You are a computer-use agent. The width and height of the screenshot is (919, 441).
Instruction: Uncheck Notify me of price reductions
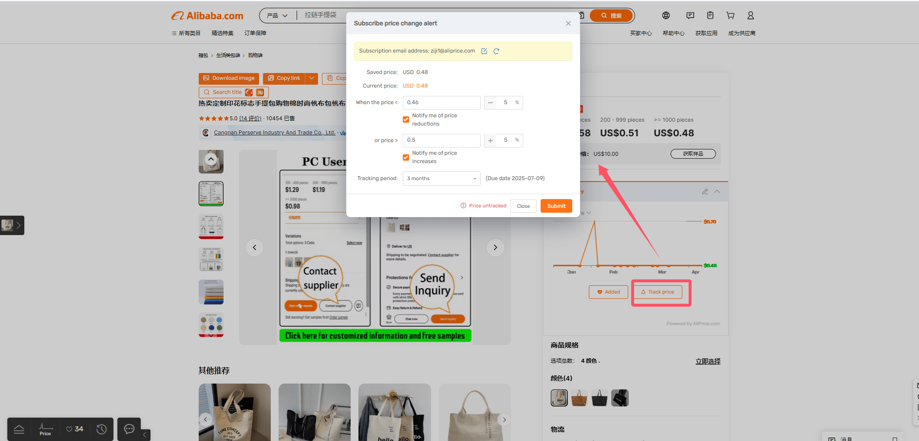point(406,120)
